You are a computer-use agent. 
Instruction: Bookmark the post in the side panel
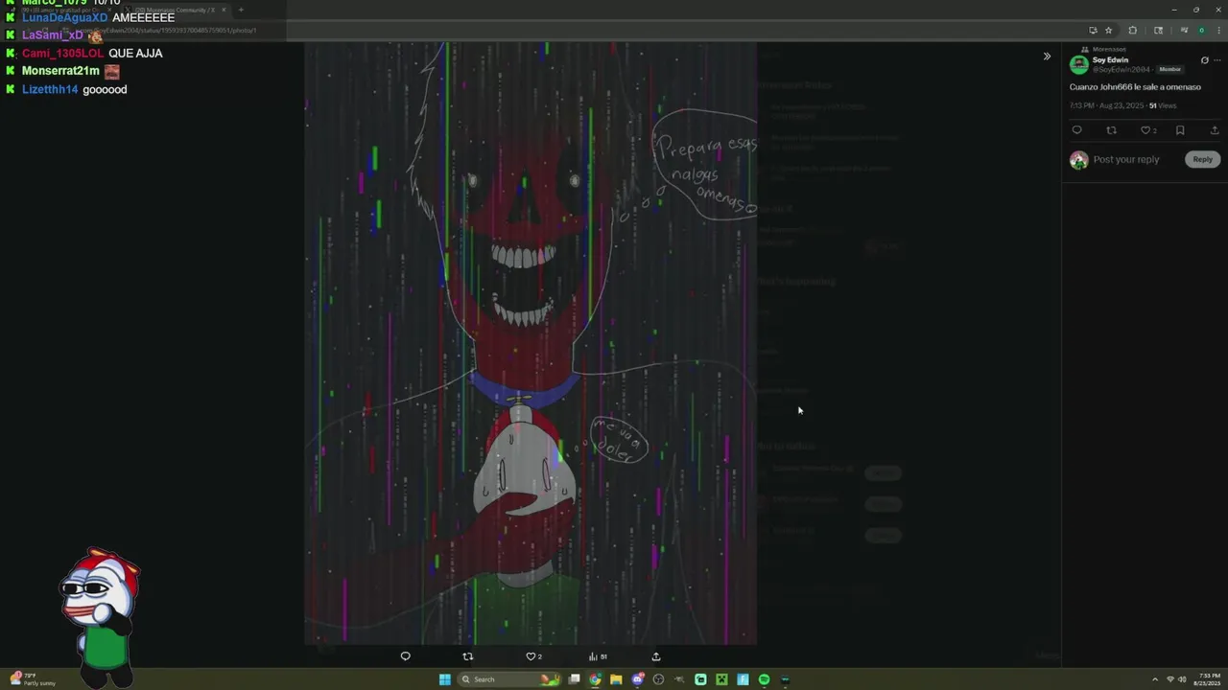[x=1180, y=130]
